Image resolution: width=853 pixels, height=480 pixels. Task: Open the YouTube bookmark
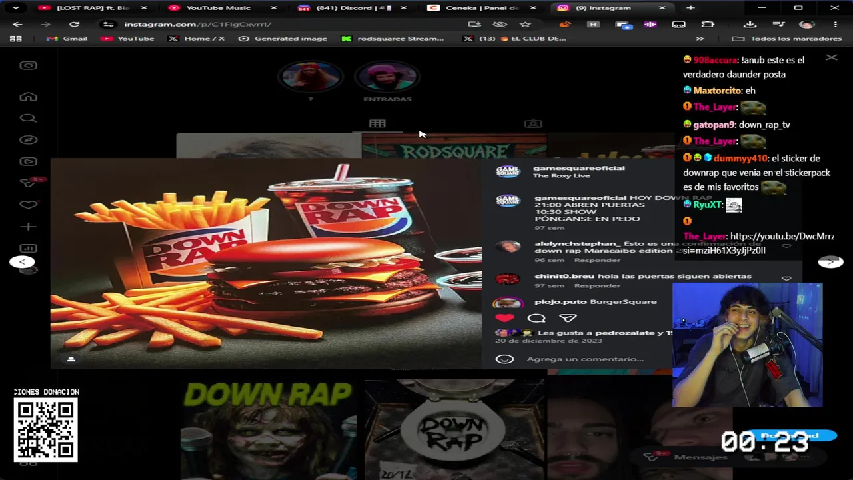point(128,39)
